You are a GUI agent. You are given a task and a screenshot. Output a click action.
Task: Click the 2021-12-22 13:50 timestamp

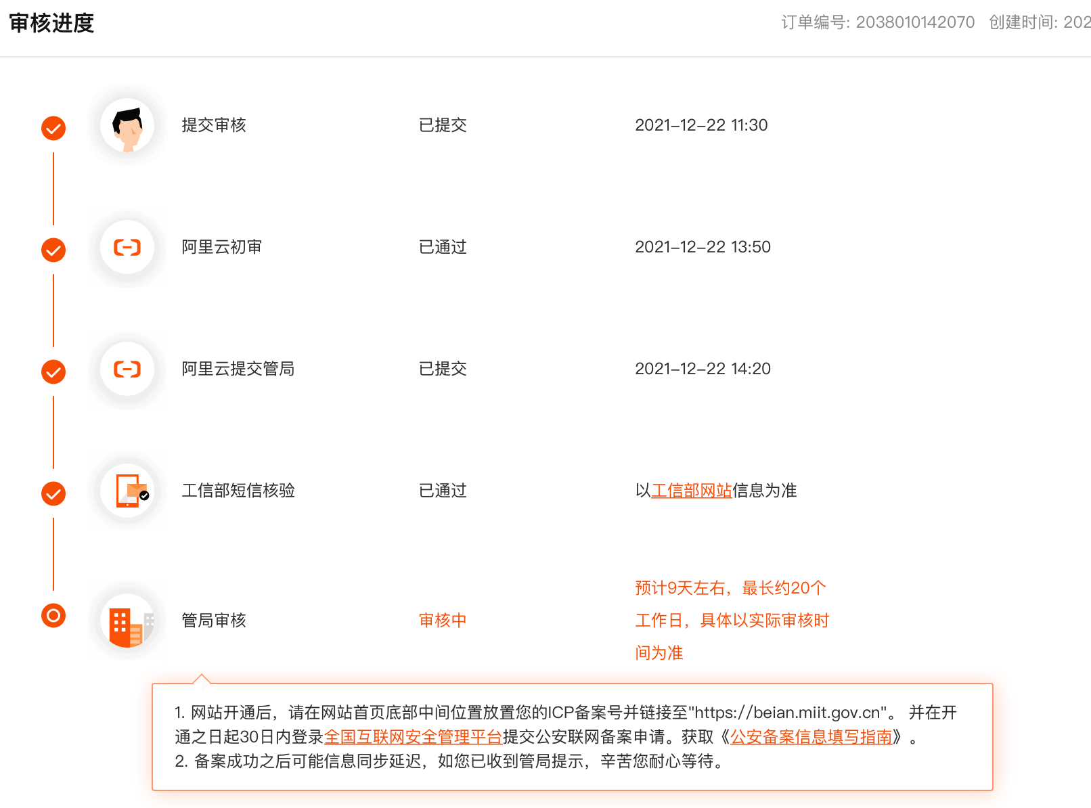[x=703, y=247]
